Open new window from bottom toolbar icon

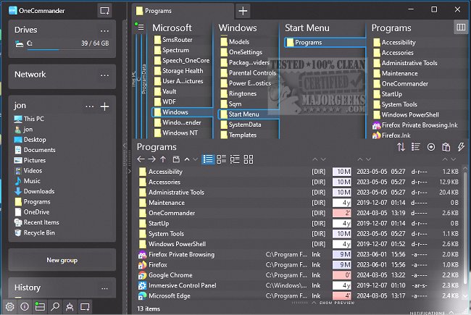tap(85, 306)
